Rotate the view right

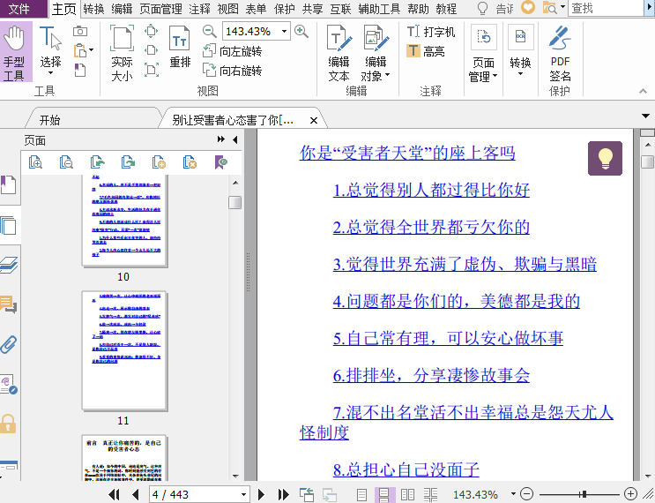[232, 71]
